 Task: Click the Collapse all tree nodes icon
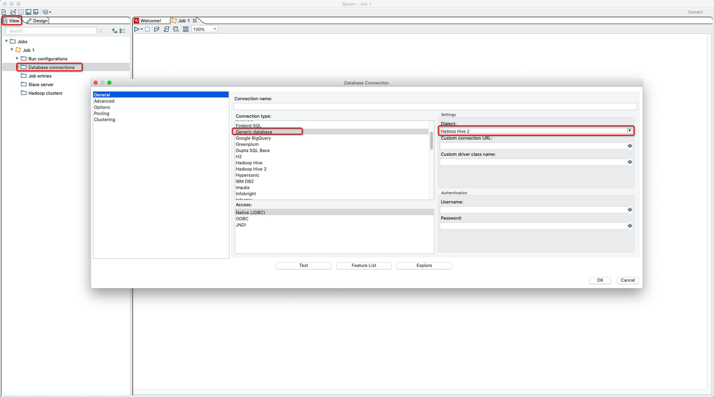(x=122, y=31)
